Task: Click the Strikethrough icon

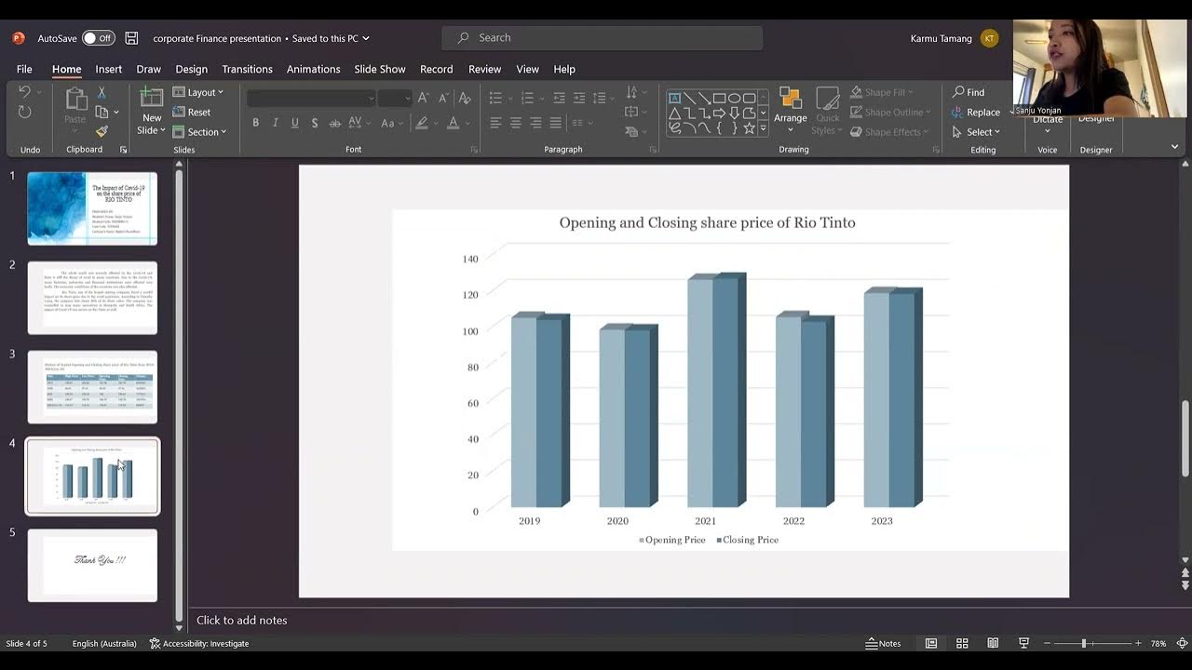Action: tap(334, 123)
